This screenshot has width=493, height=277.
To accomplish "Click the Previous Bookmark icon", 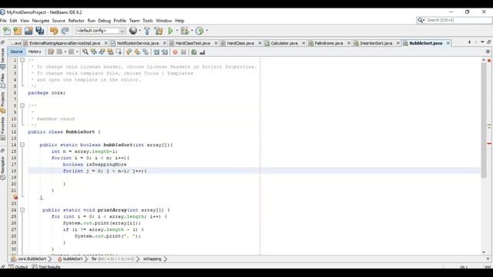I will 129,52.
